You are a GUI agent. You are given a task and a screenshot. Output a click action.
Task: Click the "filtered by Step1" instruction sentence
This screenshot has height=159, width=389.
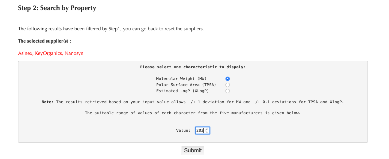(111, 29)
